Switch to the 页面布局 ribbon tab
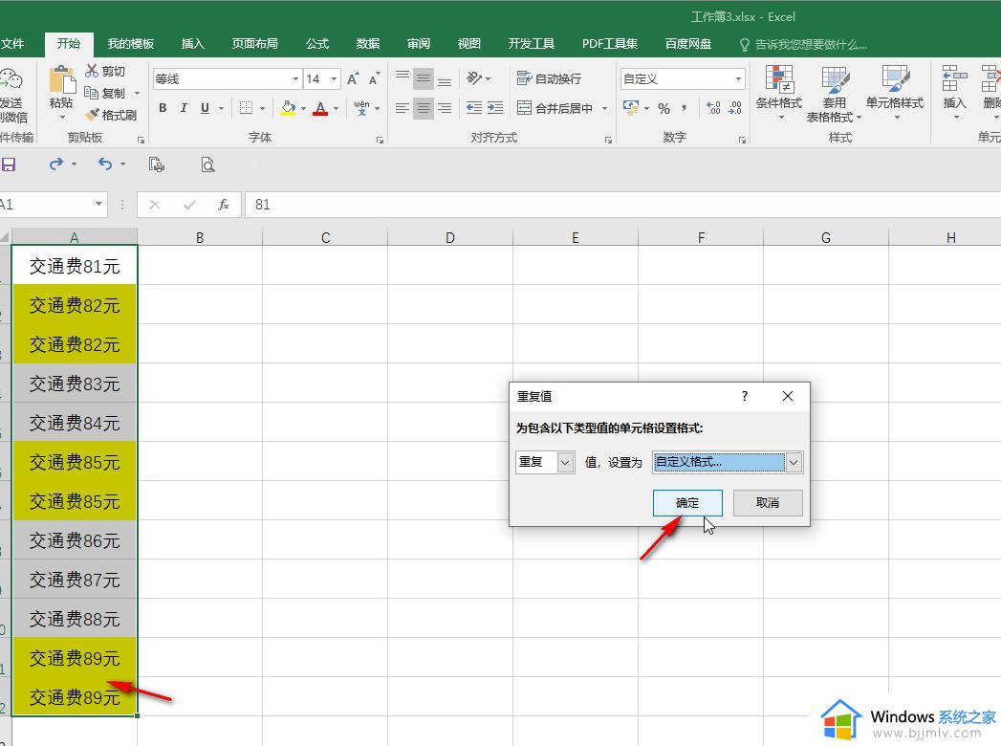Screen dimensions: 1001x746 [254, 43]
